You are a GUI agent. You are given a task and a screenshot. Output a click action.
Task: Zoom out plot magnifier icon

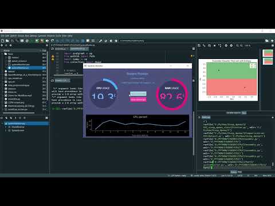click(237, 46)
